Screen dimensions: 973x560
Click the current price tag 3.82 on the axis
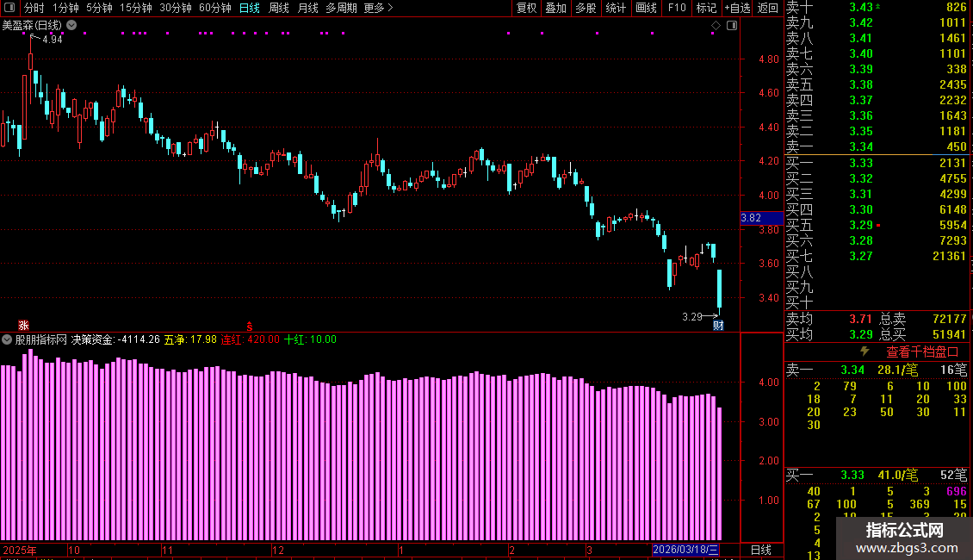pos(761,218)
